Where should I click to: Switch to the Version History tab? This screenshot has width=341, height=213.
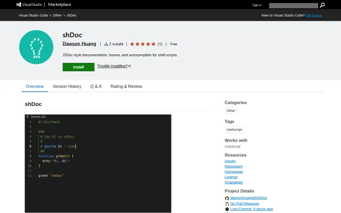[x=67, y=86]
